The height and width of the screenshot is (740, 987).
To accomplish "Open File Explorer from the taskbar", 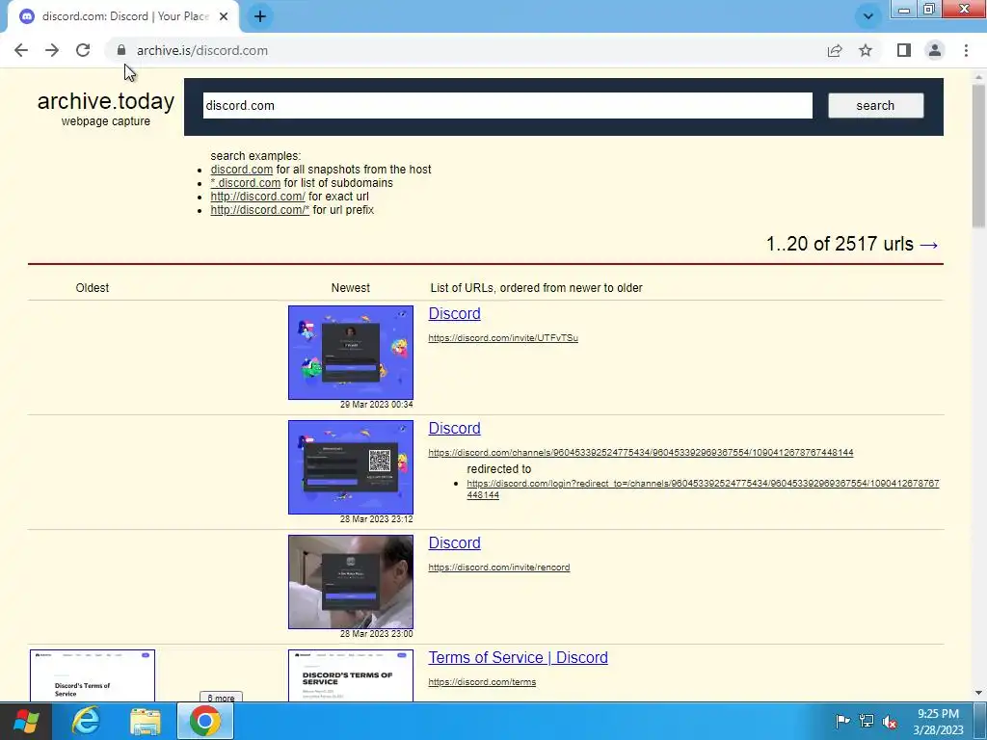I will (146, 721).
